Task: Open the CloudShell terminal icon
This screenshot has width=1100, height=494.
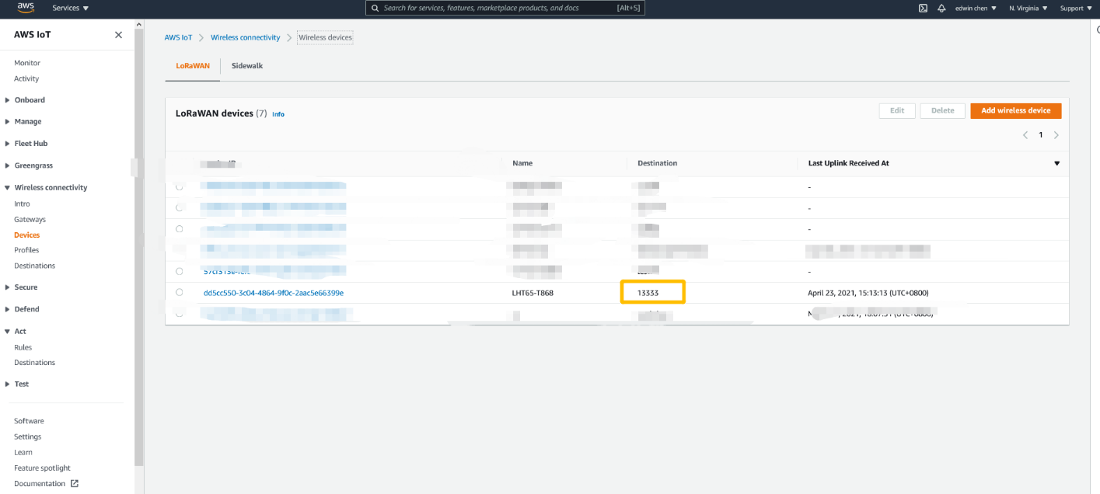Action: pyautogui.click(x=923, y=9)
